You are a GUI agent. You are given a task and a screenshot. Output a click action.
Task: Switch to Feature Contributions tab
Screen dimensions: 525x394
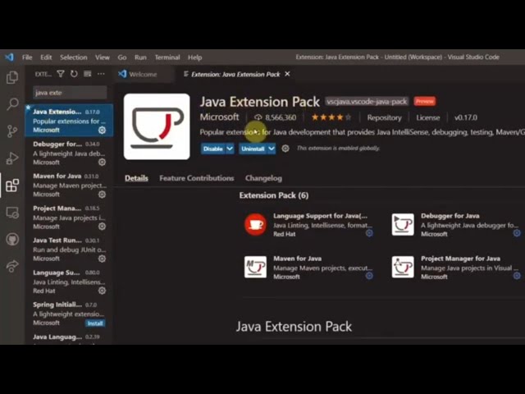click(197, 178)
